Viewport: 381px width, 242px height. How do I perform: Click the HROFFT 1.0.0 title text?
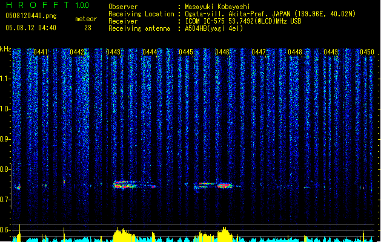[x=48, y=5]
